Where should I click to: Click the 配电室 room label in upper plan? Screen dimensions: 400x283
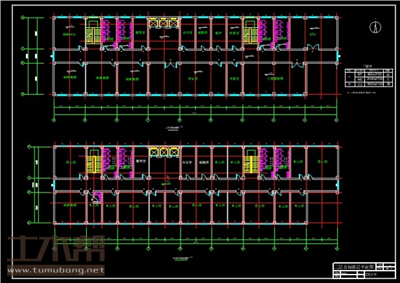point(141,31)
